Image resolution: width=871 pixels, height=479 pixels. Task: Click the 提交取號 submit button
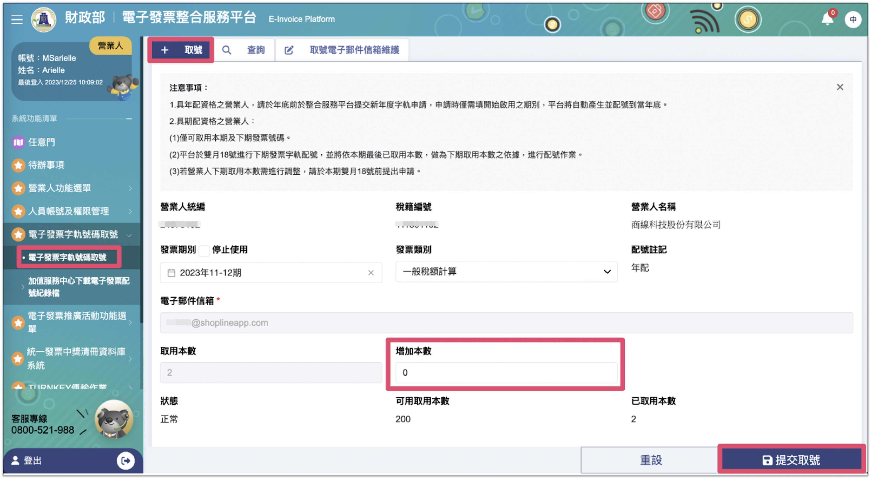[791, 460]
